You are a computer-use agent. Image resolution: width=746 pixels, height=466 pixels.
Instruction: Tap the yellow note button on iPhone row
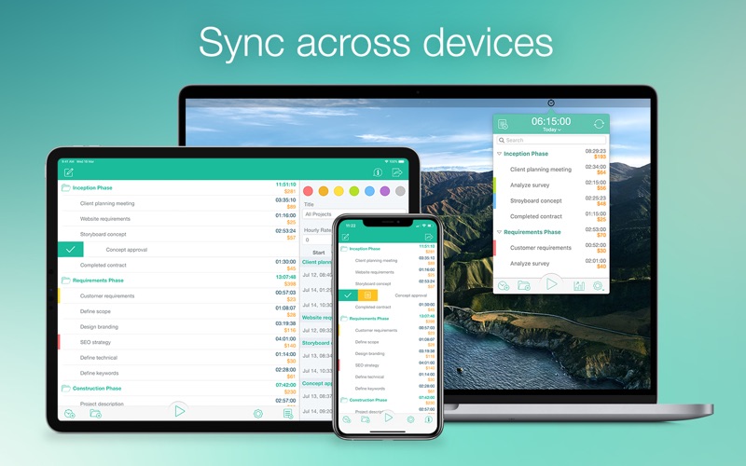click(367, 295)
